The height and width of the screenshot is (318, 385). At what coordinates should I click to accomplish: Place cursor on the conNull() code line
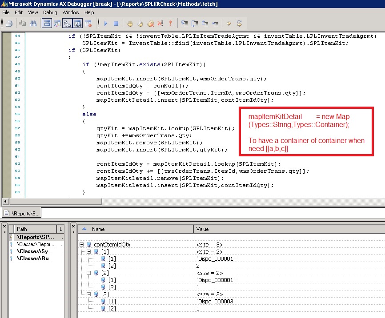tap(142, 86)
